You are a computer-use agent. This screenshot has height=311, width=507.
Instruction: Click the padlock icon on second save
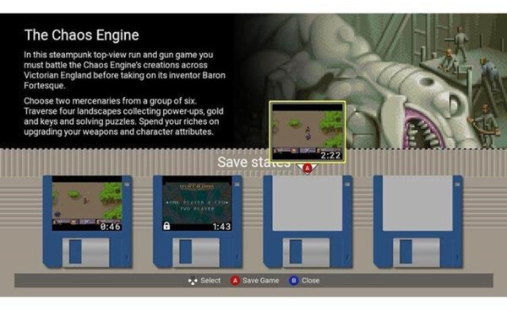(166, 226)
